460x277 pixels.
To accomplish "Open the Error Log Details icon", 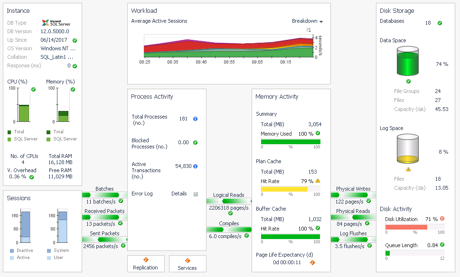I will pos(196,194).
